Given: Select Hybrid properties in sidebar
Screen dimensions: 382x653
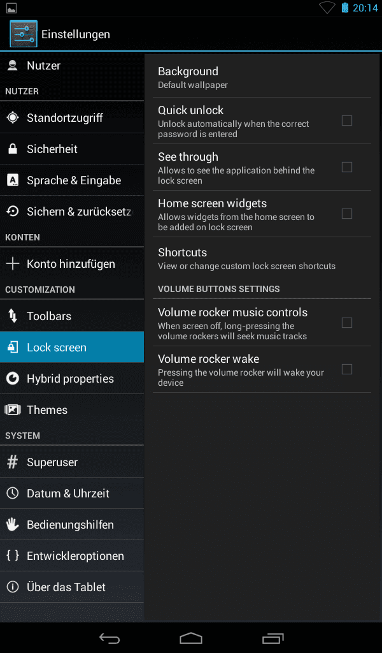Looking at the screenshot, I should [72, 379].
